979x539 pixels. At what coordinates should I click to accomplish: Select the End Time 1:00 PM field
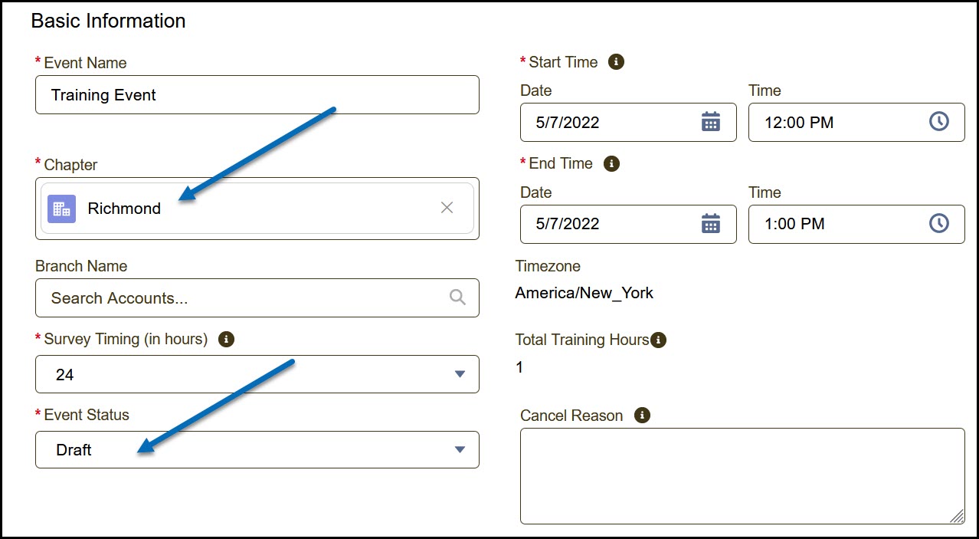[x=856, y=224]
